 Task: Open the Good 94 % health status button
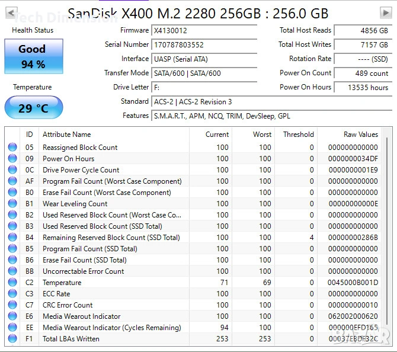33,57
